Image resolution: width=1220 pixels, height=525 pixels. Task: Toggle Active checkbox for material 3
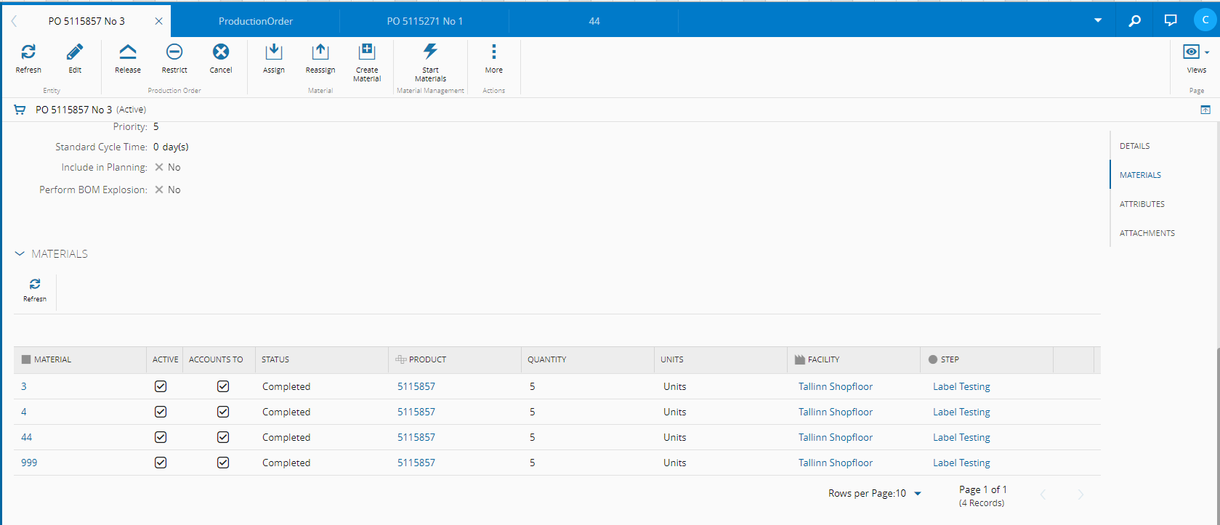pyautogui.click(x=161, y=386)
